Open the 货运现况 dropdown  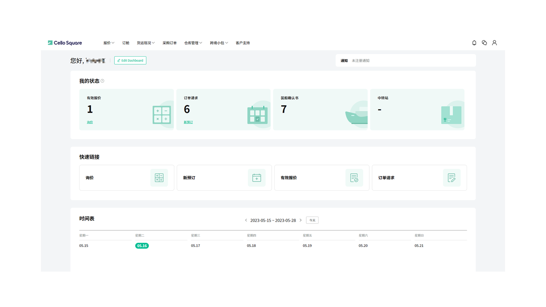coord(146,43)
